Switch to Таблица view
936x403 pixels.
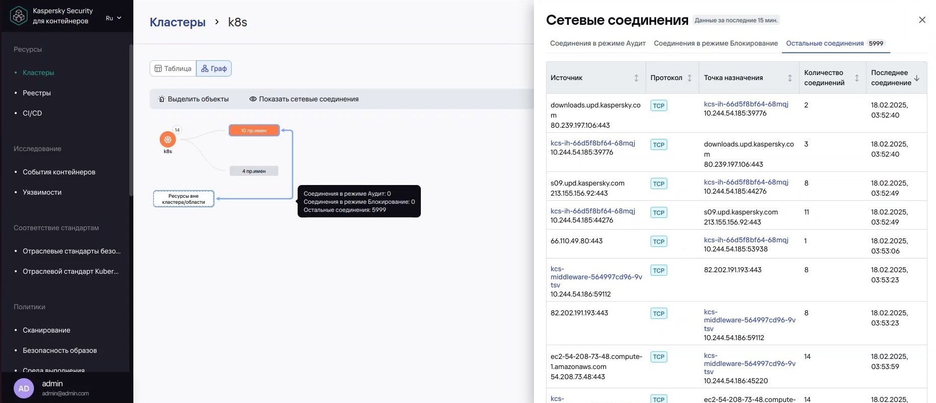[x=173, y=68]
